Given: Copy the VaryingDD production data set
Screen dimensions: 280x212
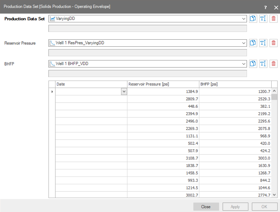Looking at the screenshot, I should (253, 19).
